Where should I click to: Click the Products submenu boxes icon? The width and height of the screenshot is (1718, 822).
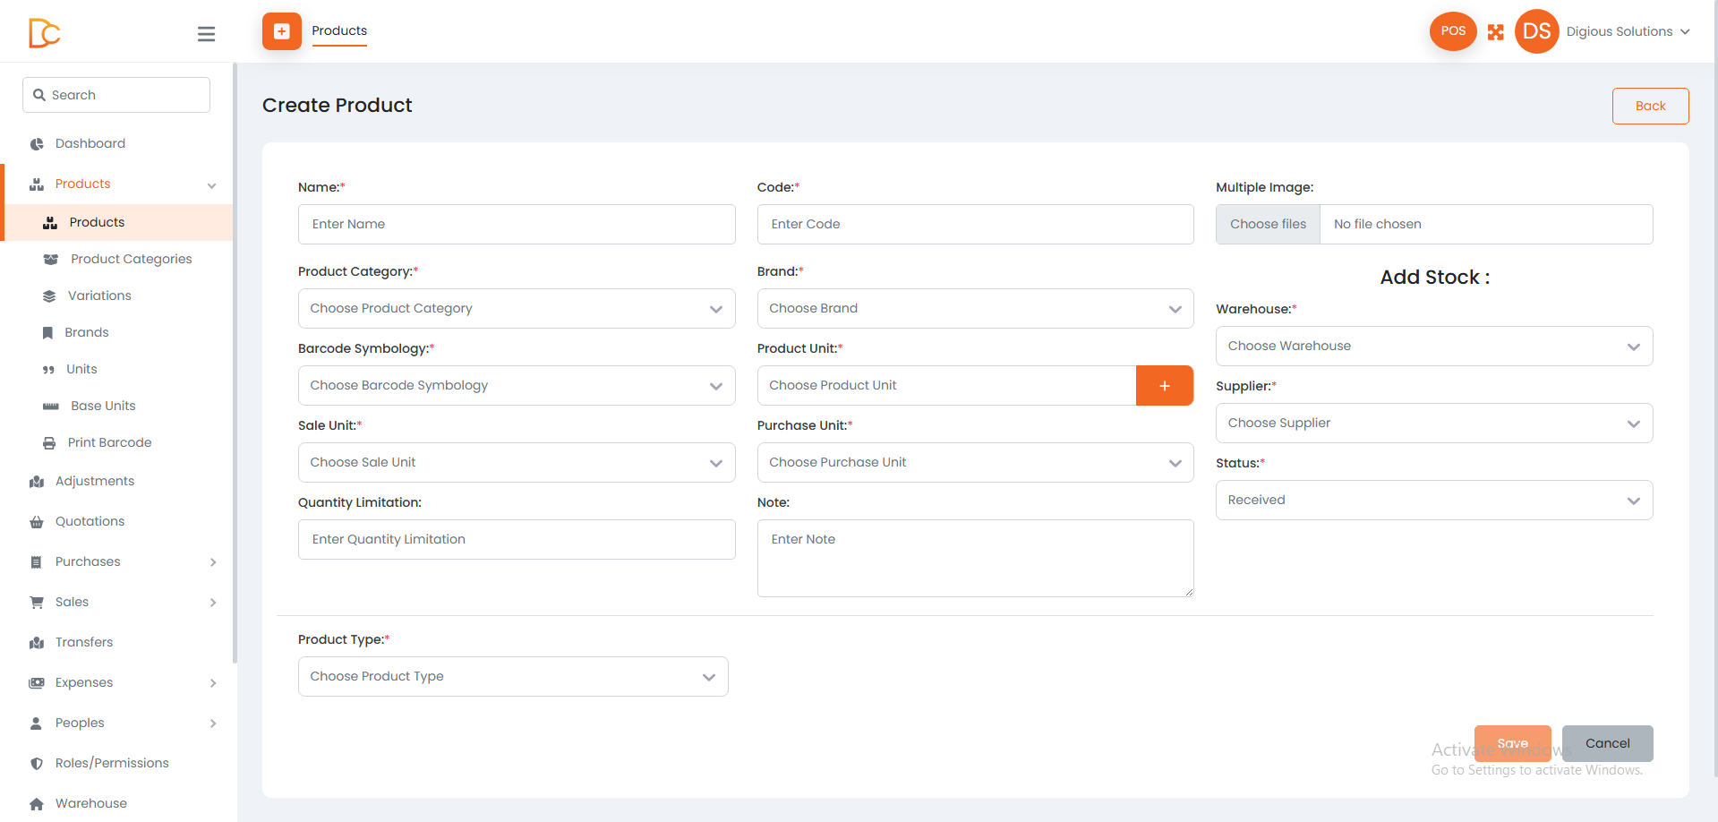(x=50, y=223)
